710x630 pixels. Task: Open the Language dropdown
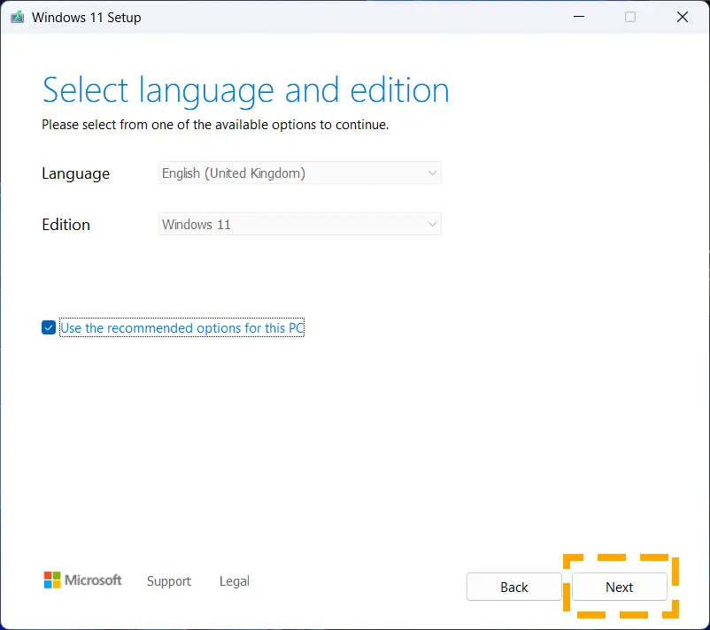click(x=300, y=173)
